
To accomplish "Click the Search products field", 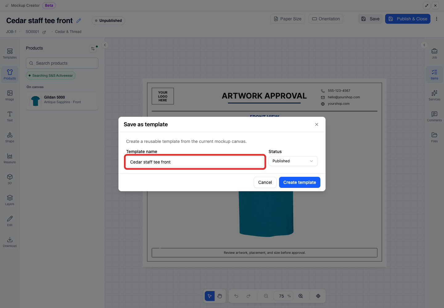I will click(x=62, y=63).
